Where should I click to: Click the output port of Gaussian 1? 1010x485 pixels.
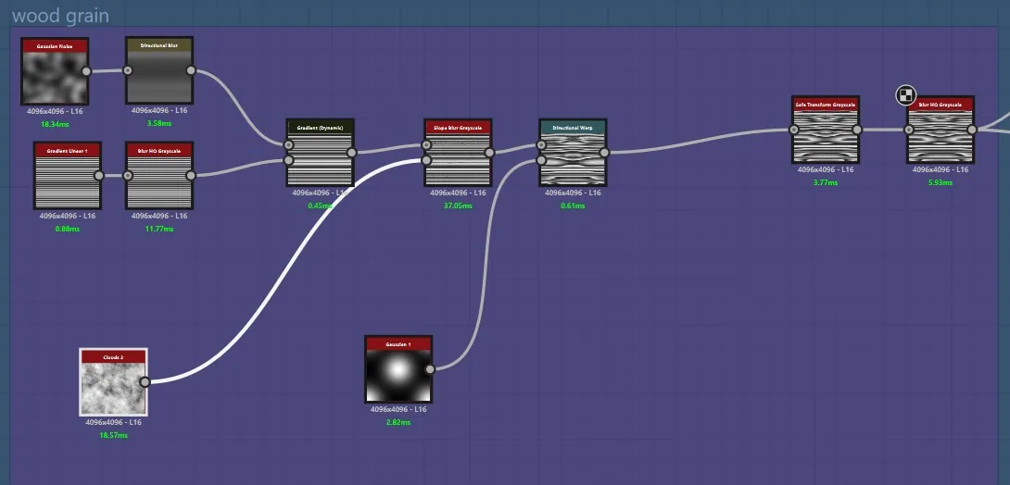point(430,368)
